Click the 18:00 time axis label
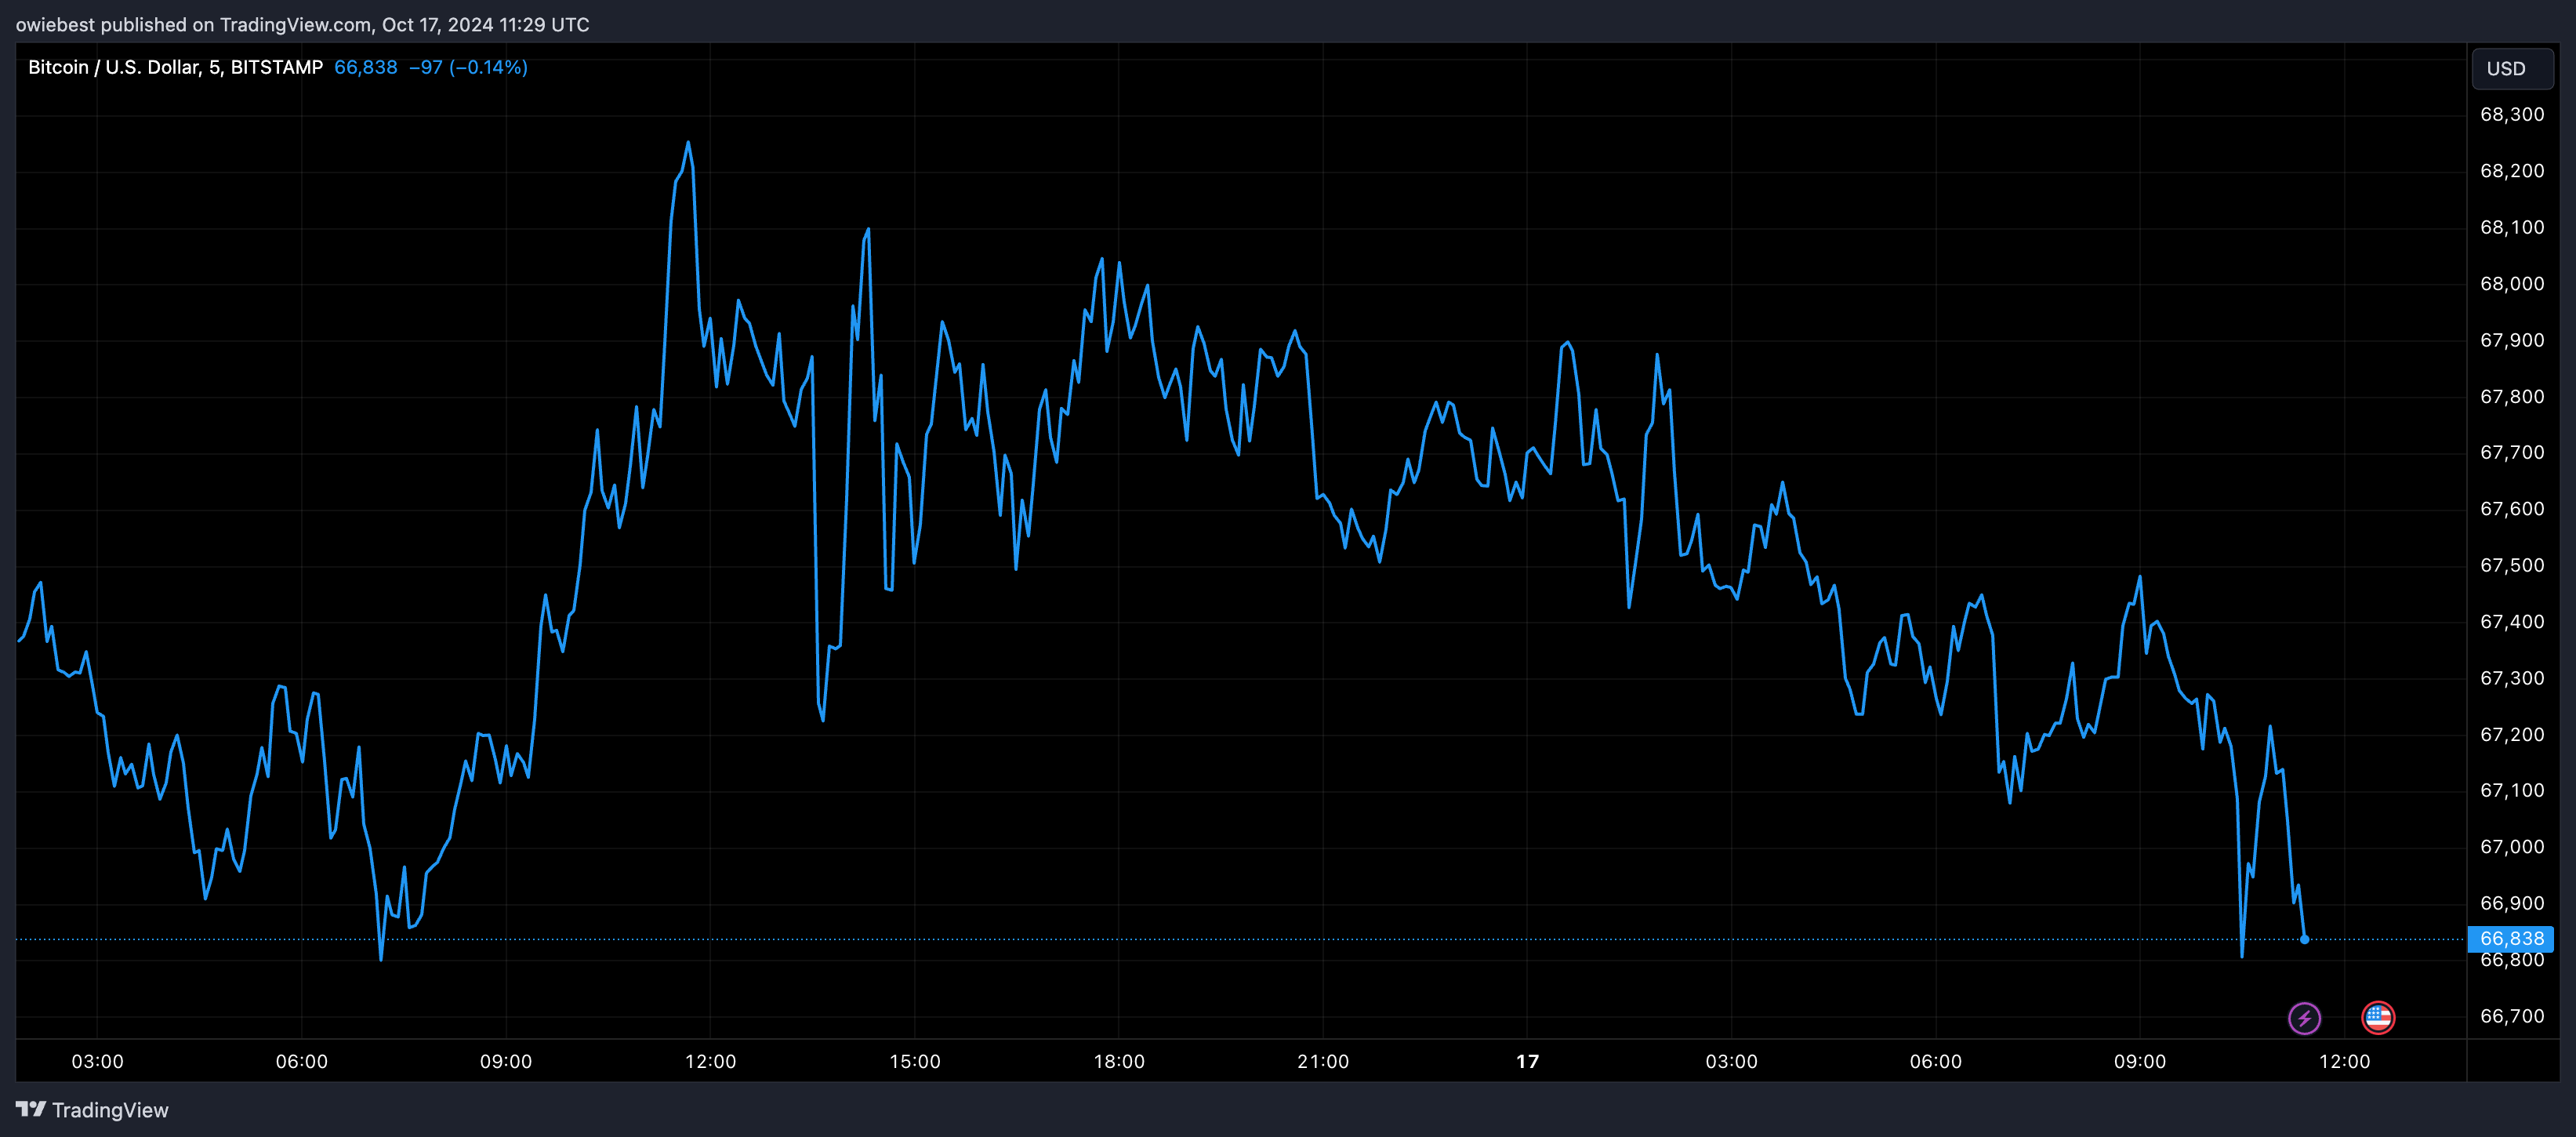 [x=1119, y=1061]
